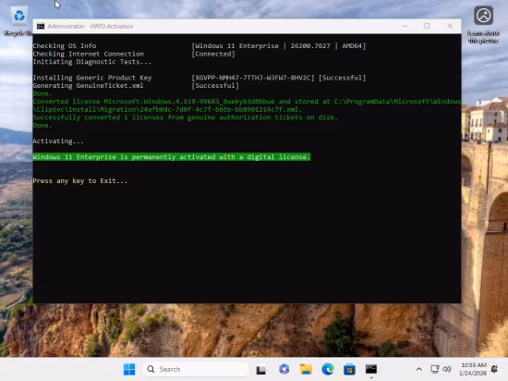Show hidden system tray icons
The image size is (508, 381).
(x=419, y=369)
